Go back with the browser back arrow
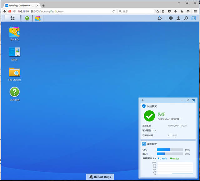Screen dimensions: 200x181 pos(5,11)
